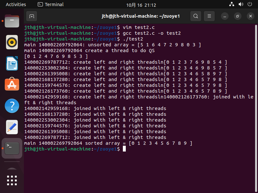The height and width of the screenshot is (193, 258).
Task: Click the line starting with 140002253002304: create
Action: point(126,68)
